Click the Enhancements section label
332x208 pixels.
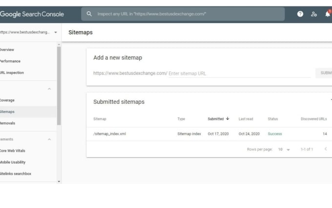[6, 139]
